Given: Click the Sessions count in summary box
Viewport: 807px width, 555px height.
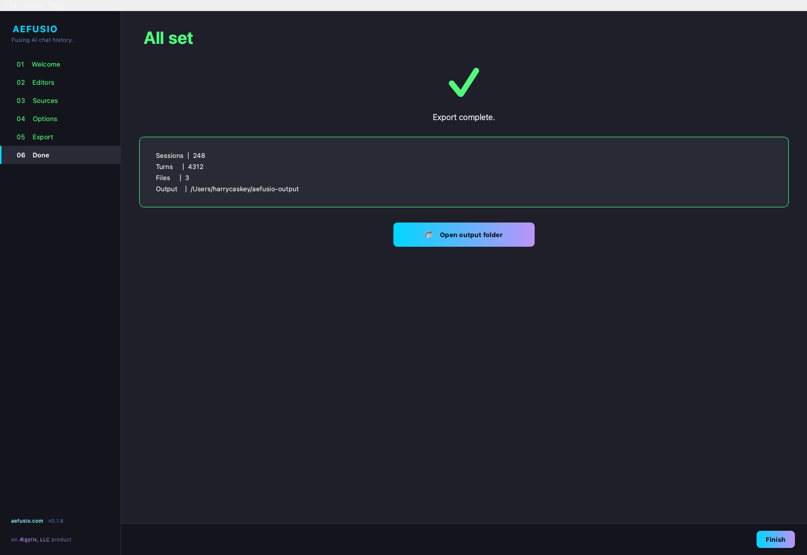Looking at the screenshot, I should click(199, 155).
